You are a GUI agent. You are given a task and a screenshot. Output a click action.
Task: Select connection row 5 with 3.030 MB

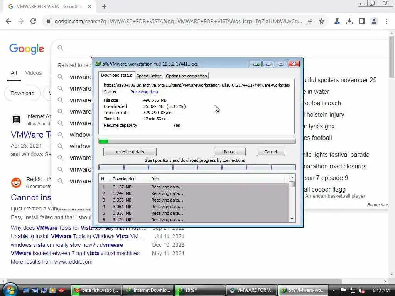click(x=194, y=213)
